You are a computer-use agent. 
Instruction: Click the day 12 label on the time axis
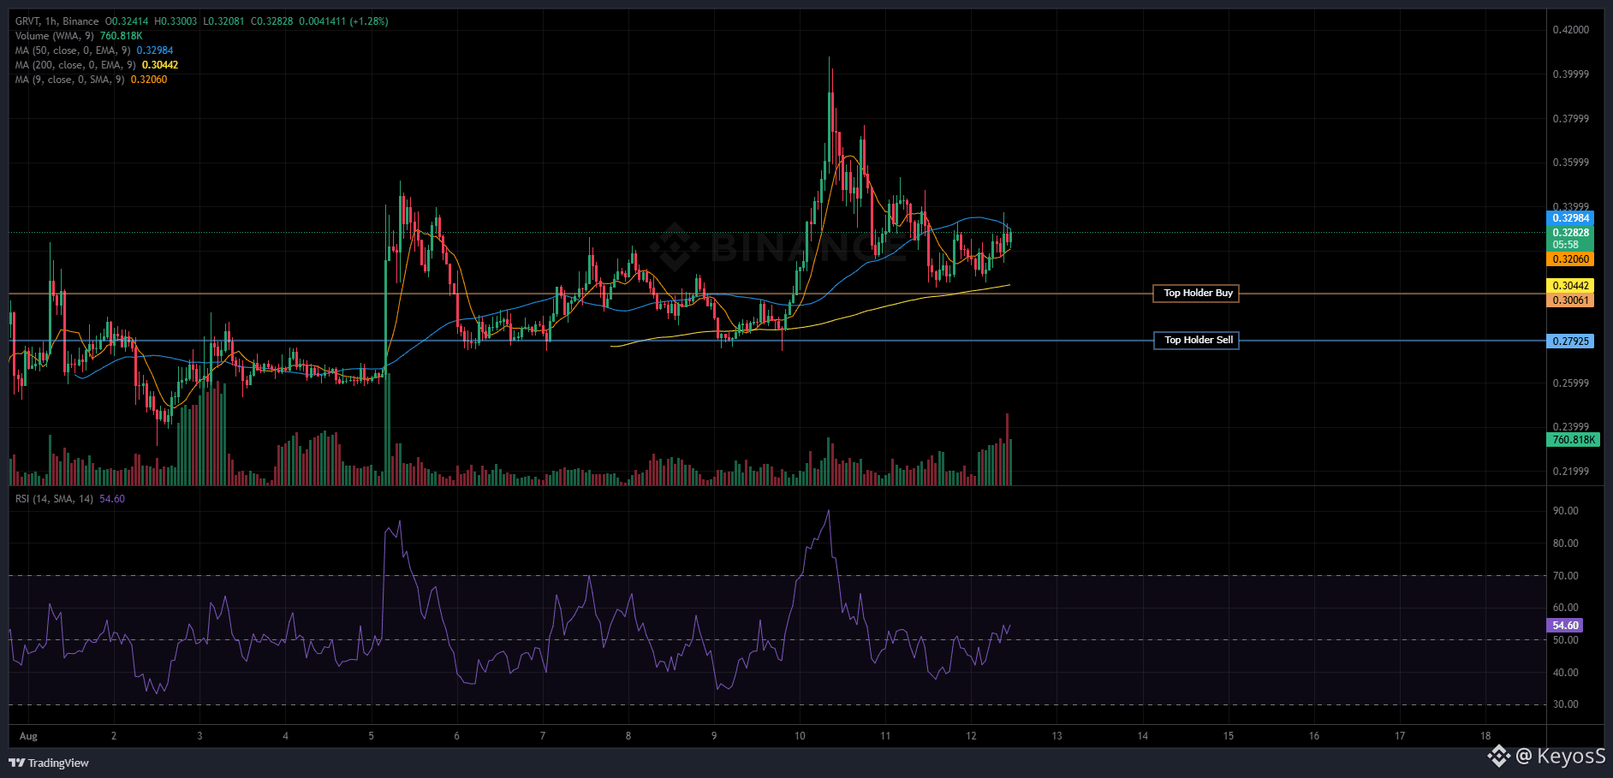coord(971,736)
